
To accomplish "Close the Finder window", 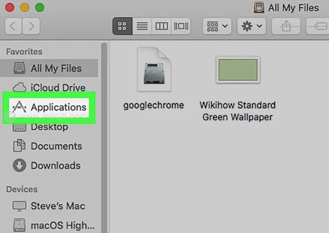I will [x=10, y=8].
